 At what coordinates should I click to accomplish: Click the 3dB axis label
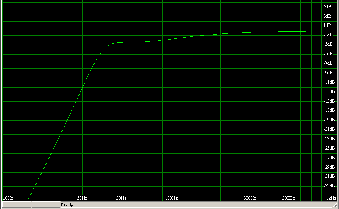click(x=327, y=16)
